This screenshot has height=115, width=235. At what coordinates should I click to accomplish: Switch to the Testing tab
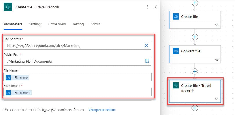pos(78,24)
